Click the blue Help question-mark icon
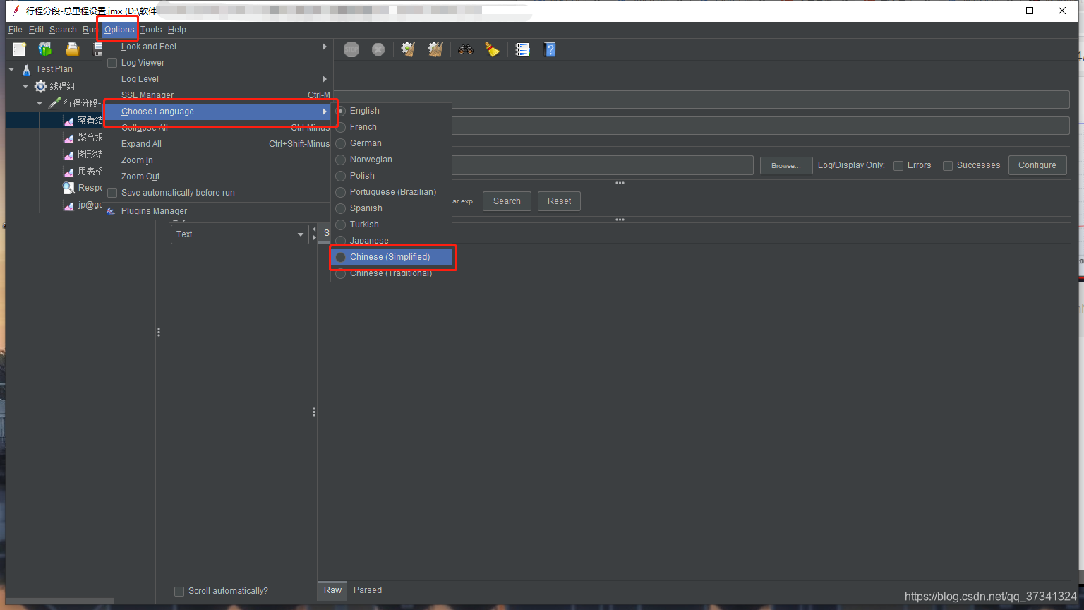1084x610 pixels. pos(550,49)
